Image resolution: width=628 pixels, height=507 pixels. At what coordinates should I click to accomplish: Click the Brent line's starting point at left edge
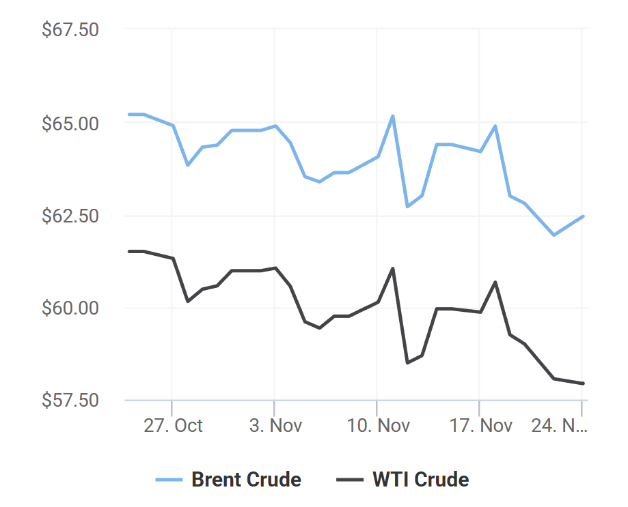[129, 114]
